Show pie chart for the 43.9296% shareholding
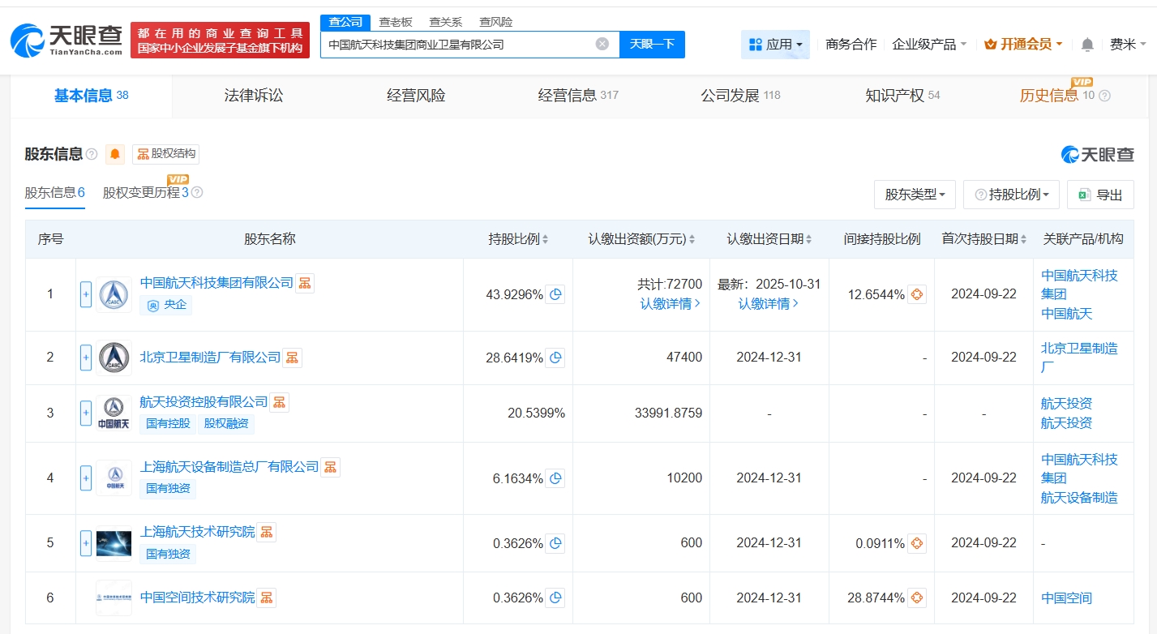This screenshot has width=1157, height=634. pyautogui.click(x=555, y=294)
